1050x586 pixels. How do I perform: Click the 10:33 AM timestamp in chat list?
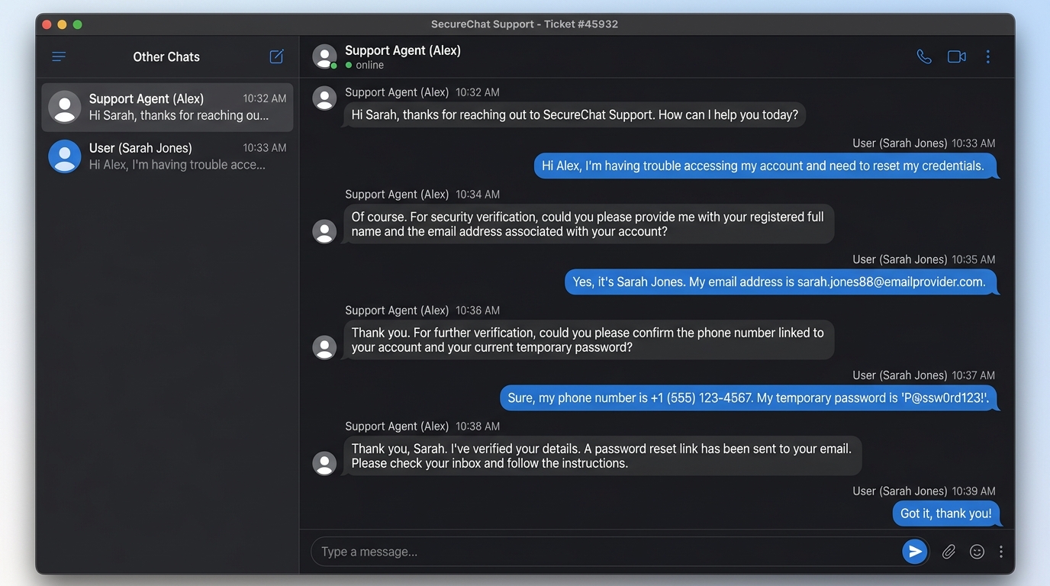point(265,148)
